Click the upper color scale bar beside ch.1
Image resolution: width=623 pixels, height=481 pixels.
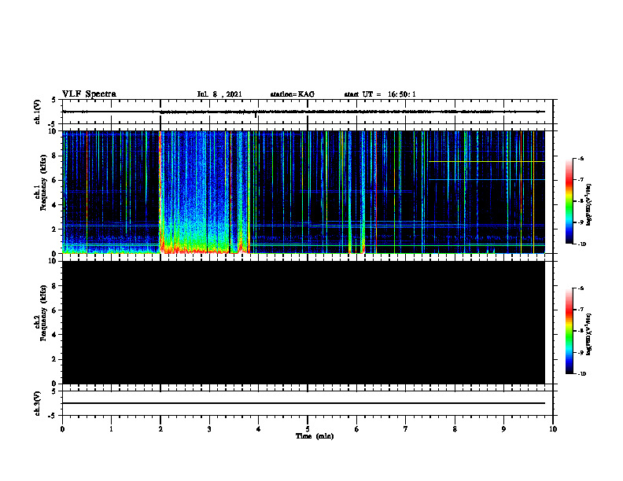[569, 201]
